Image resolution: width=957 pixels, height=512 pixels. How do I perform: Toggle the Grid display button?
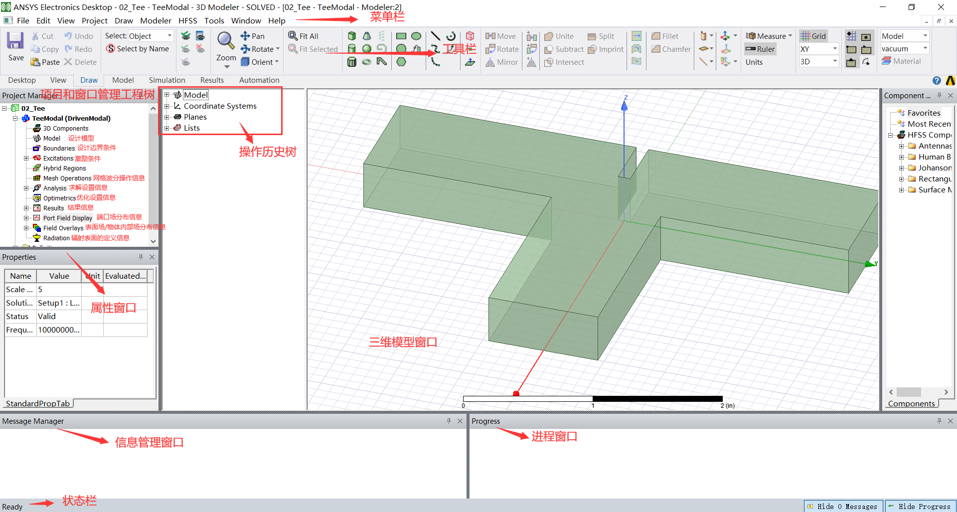(813, 35)
